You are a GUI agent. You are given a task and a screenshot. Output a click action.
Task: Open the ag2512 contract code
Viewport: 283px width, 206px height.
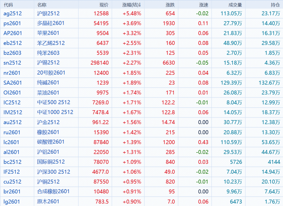(13, 14)
